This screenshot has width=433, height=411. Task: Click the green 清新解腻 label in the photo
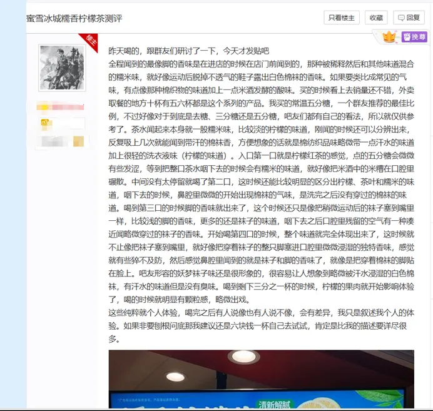click(274, 405)
